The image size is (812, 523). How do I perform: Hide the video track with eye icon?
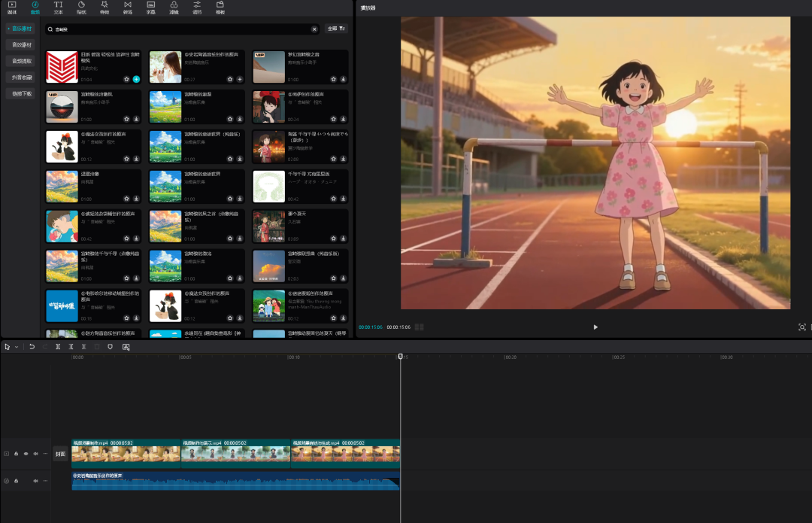26,454
